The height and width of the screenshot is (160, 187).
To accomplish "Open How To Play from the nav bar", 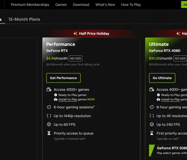I will tap(131, 5).
